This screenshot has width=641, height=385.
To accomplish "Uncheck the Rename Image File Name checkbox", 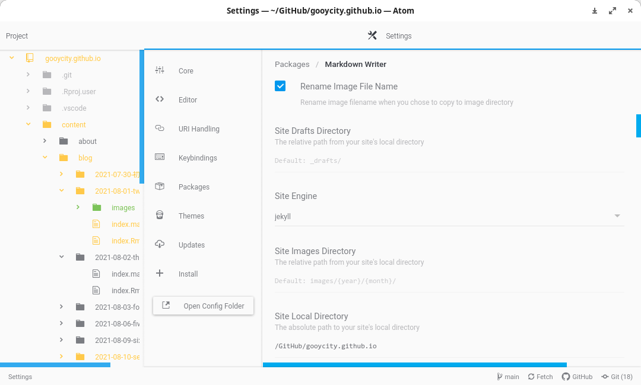I will point(280,86).
